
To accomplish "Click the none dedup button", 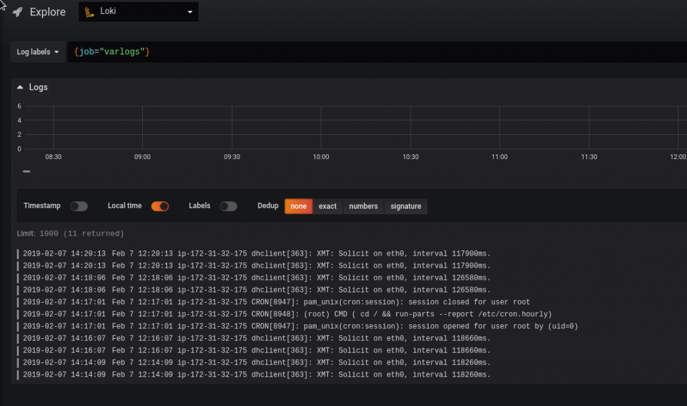I will pyautogui.click(x=298, y=206).
